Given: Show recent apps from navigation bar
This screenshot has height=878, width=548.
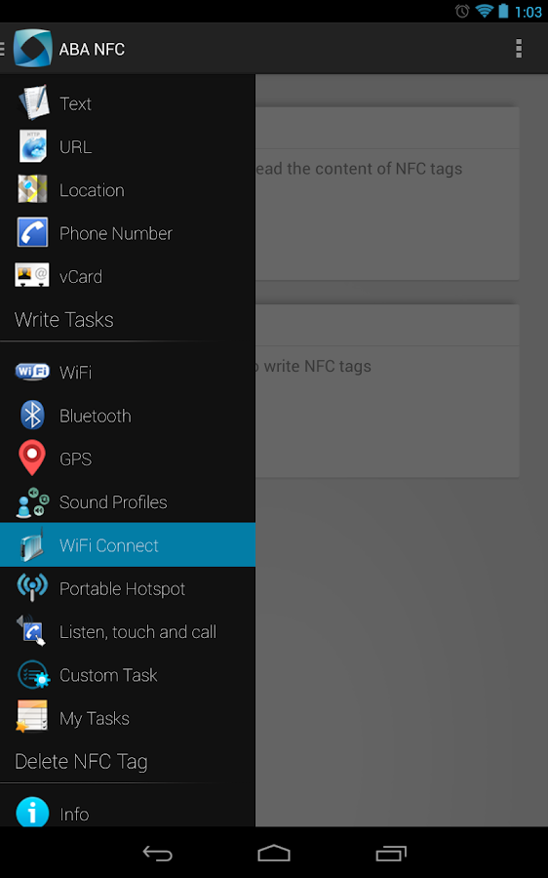Looking at the screenshot, I should click(x=391, y=853).
